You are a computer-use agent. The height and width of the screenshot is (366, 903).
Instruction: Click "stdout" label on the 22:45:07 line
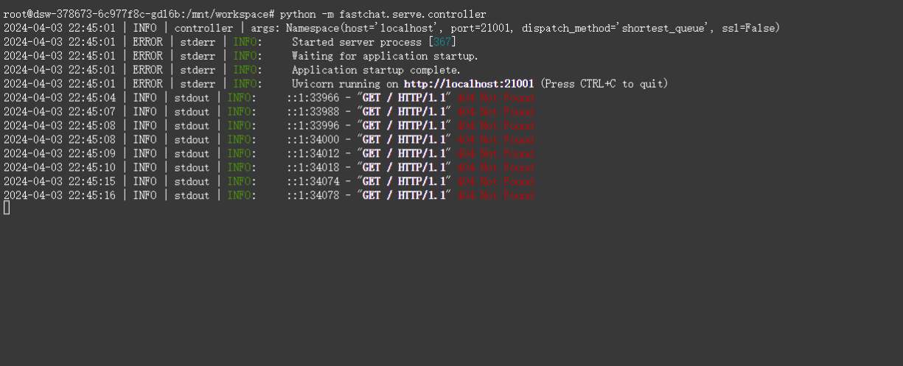192,112
